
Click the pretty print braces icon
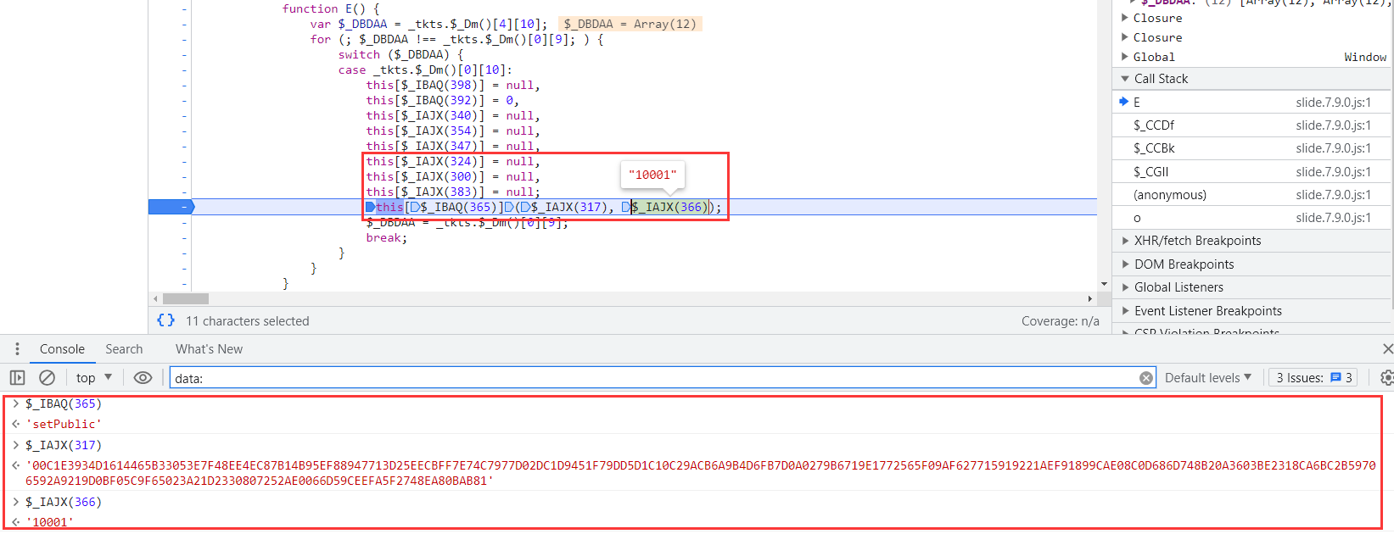pos(165,320)
